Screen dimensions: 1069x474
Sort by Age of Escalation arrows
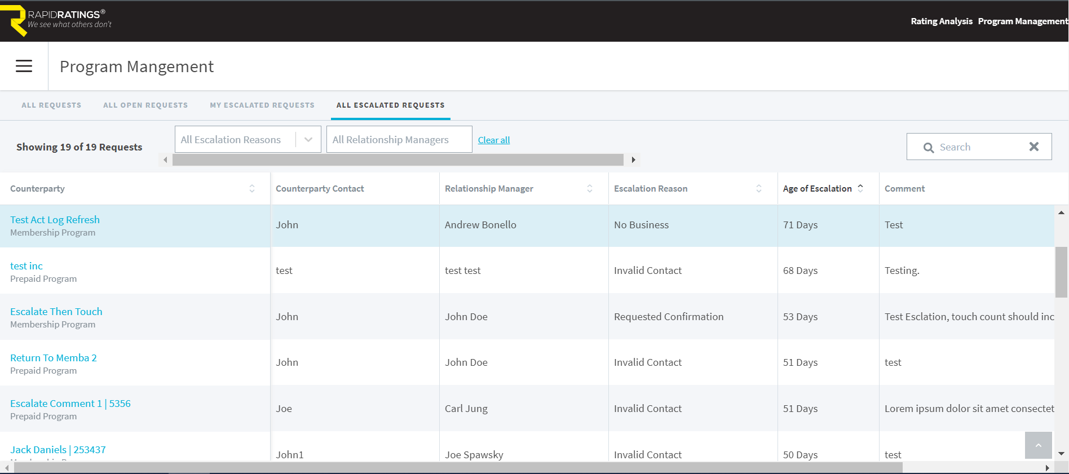(x=860, y=188)
